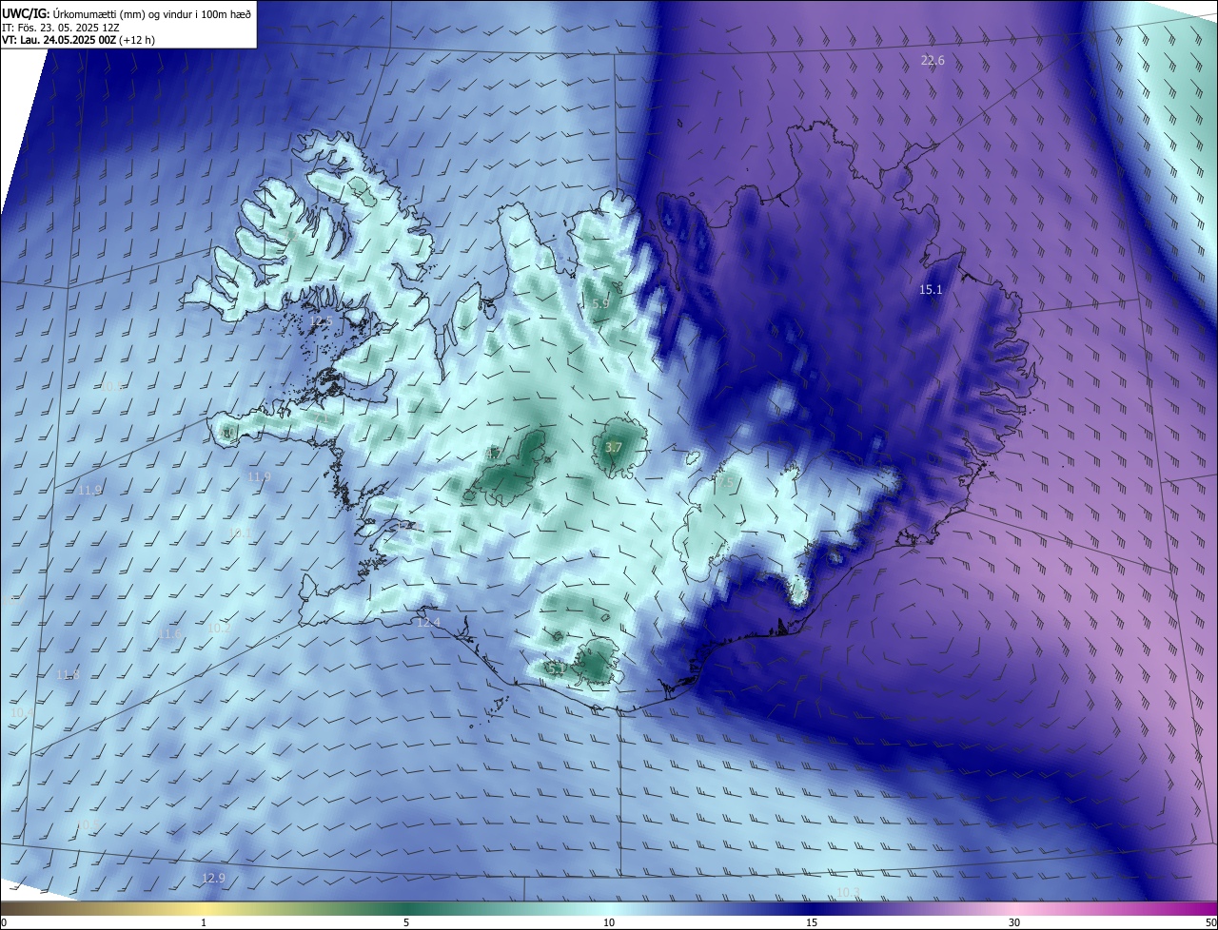Click the 5.1 value label near the south coast
Viewport: 1218px width, 930px height.
556,669
